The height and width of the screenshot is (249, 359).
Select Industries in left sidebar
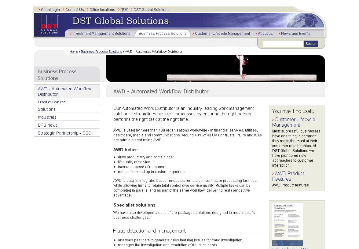47,117
